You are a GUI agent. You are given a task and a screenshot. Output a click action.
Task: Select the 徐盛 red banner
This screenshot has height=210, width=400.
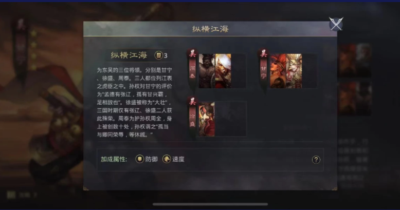point(192,117)
